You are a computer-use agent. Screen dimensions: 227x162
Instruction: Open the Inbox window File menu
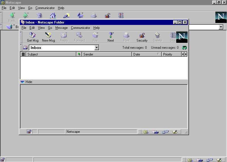(24, 28)
